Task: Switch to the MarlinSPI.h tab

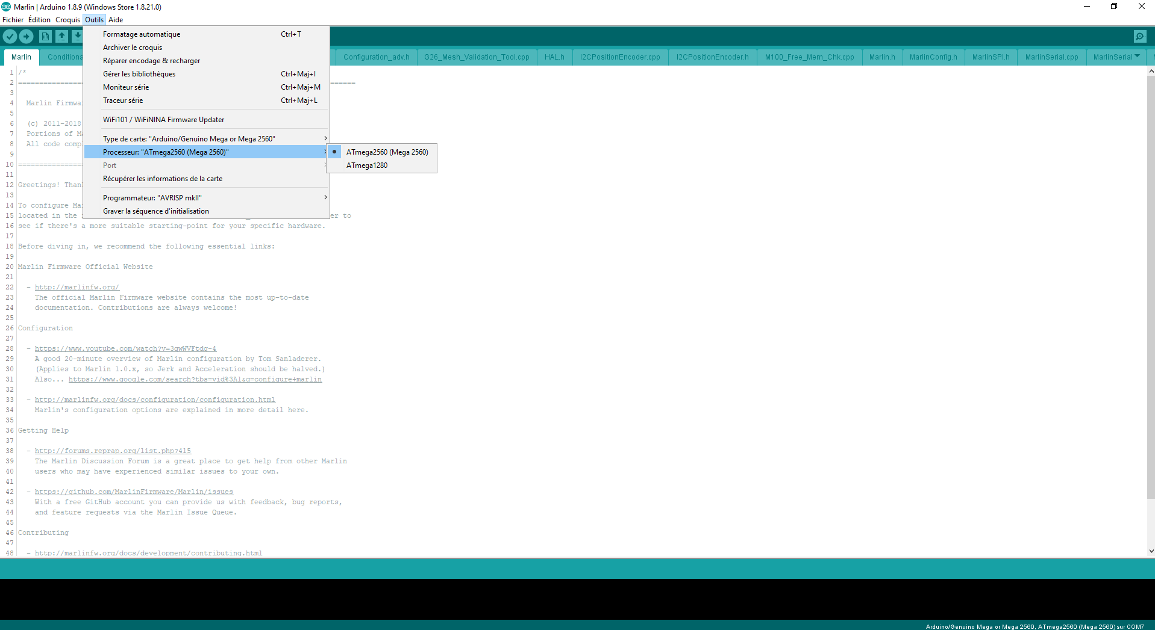Action: click(x=991, y=57)
